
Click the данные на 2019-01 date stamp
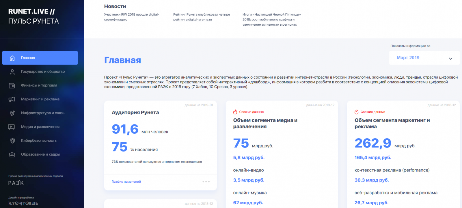click(199, 105)
